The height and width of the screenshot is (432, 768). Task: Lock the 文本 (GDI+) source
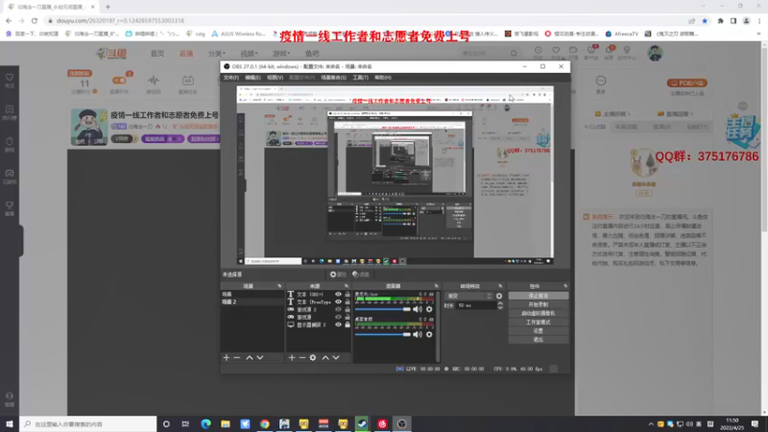348,295
